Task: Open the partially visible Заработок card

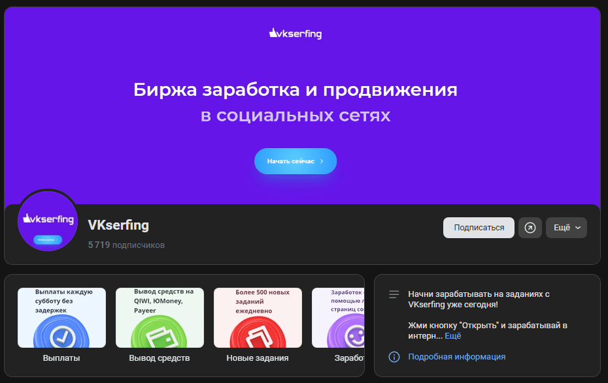Action: click(338, 318)
